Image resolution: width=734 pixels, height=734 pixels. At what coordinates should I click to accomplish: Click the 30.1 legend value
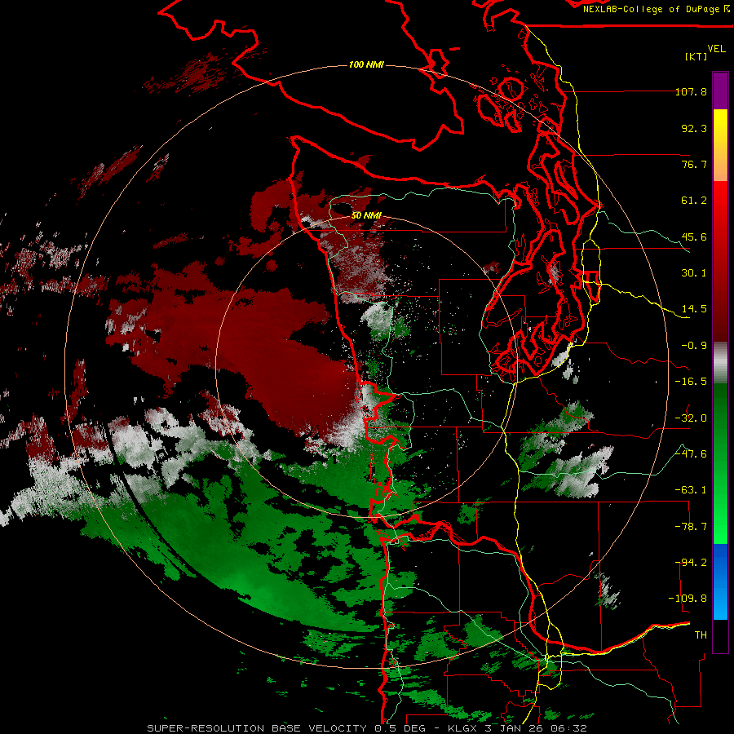[x=694, y=273]
